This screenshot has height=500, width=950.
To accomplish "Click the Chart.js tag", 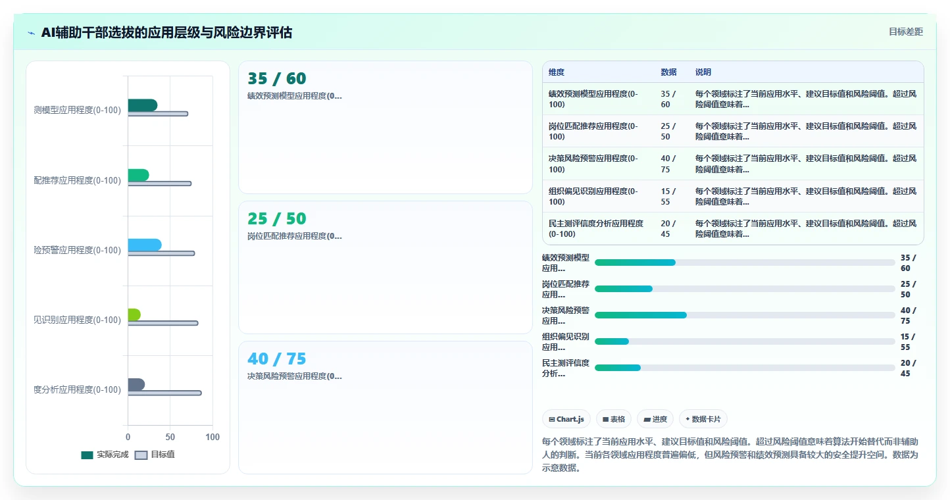I will tap(566, 419).
